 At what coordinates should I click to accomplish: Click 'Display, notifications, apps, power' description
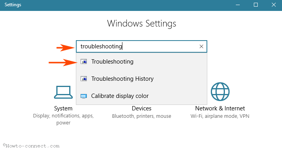coord(63,119)
